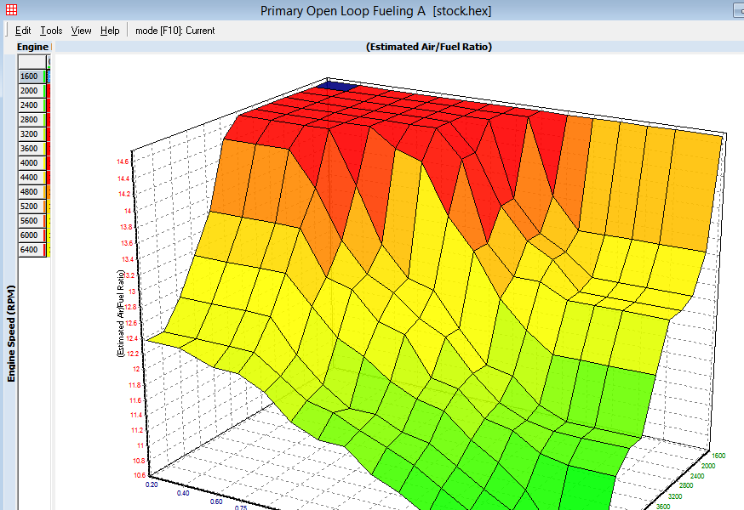Screen dimensions: 744x510
Task: Open the Edit menu
Action: tap(23, 31)
